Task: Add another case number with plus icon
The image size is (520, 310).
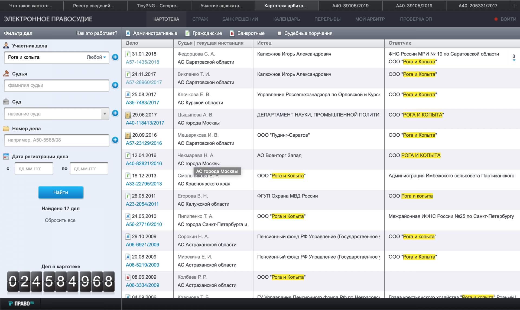Action: tap(115, 140)
